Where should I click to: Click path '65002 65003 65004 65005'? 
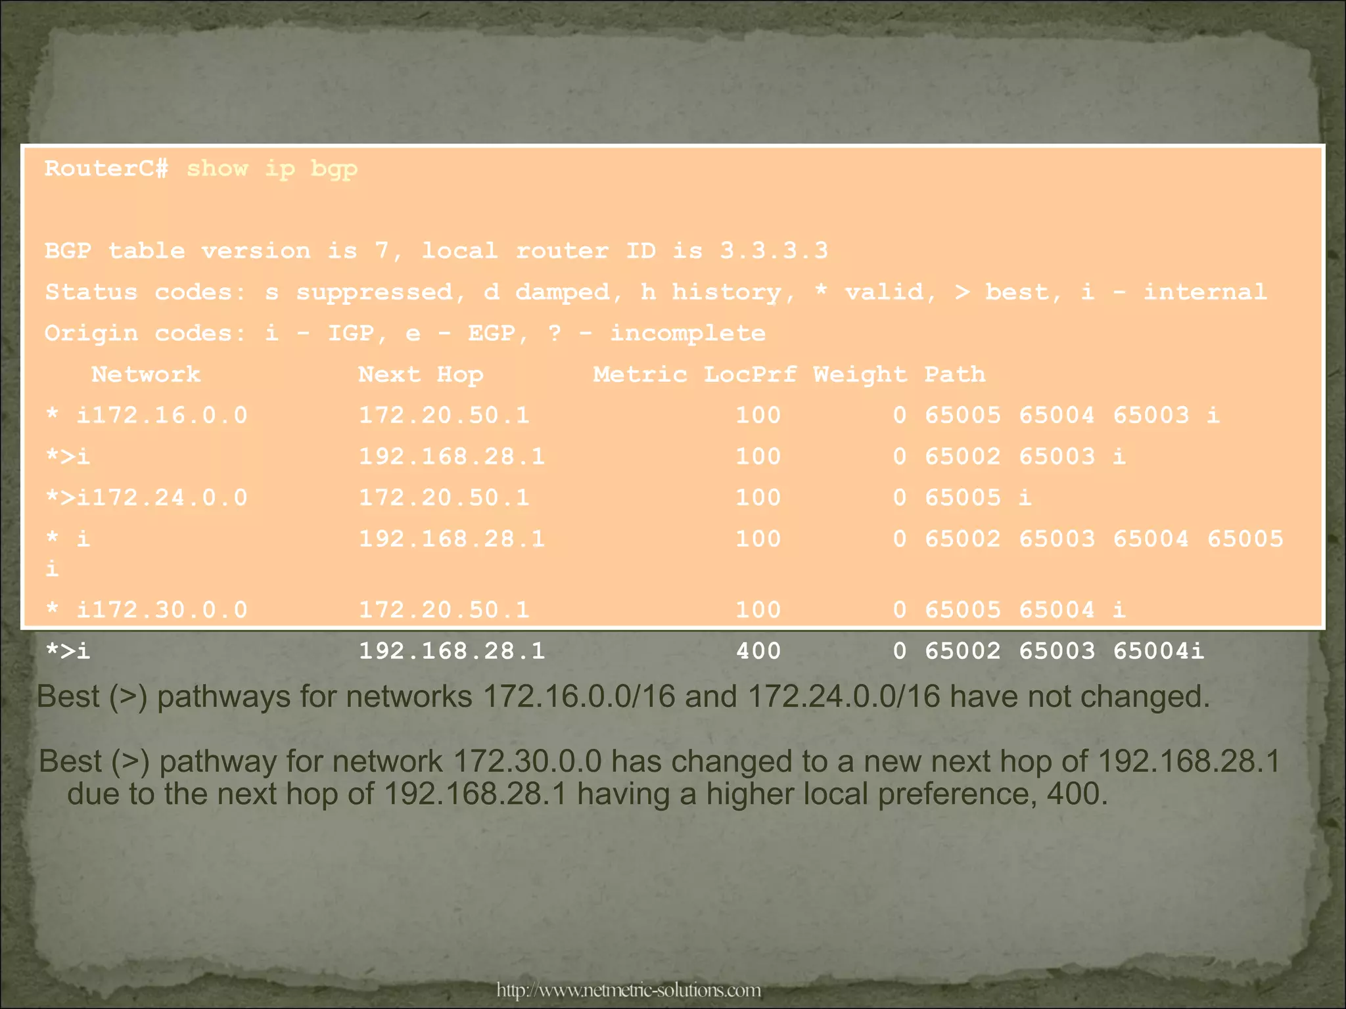(1104, 539)
